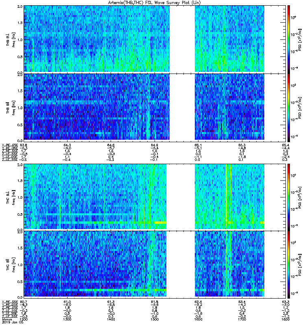Click the 1800 time tick label
This screenshot has height=325, width=305.
click(285, 319)
